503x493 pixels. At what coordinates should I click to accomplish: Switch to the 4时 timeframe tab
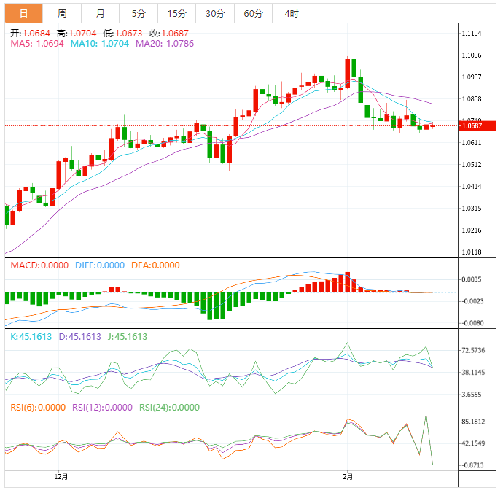coord(292,13)
